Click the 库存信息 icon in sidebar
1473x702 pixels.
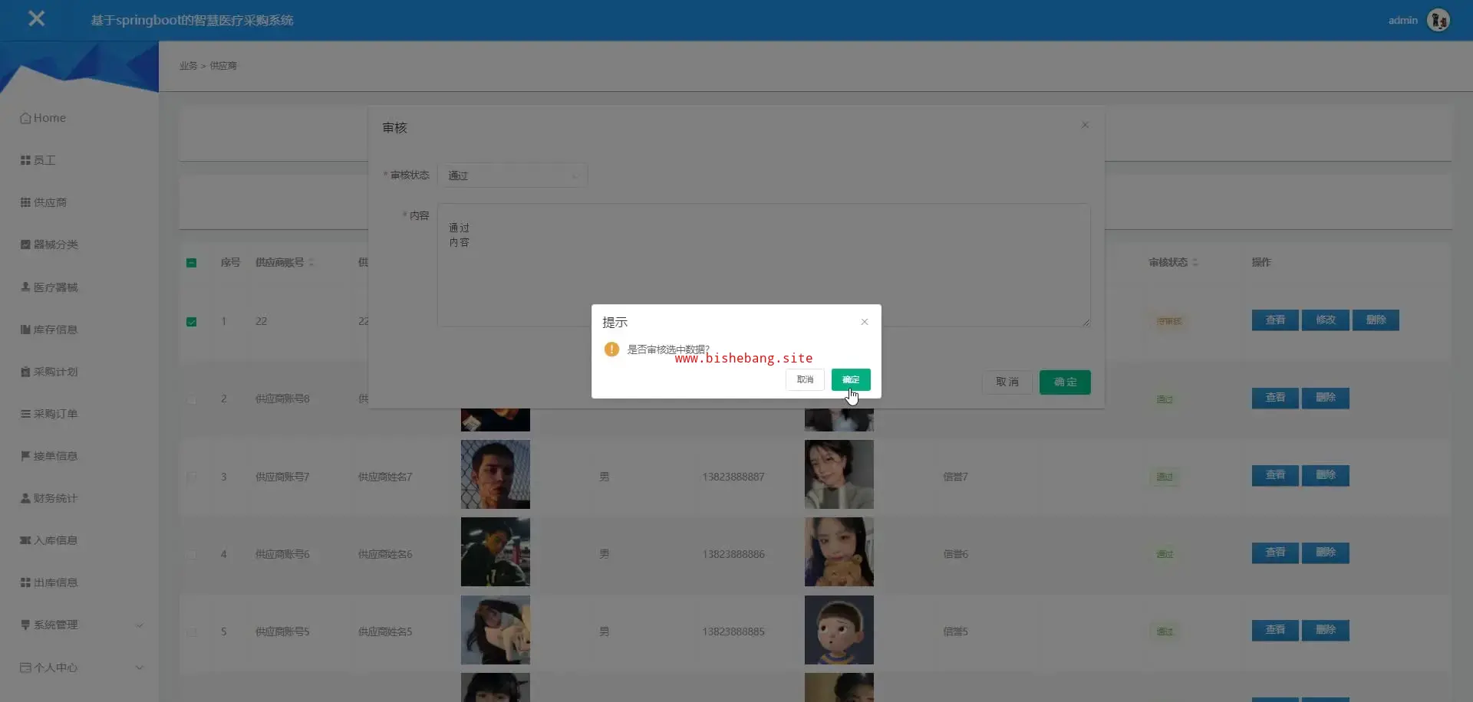tap(25, 330)
